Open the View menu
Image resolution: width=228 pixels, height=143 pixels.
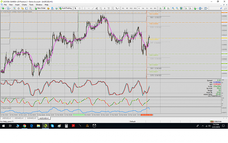pos(11,5)
